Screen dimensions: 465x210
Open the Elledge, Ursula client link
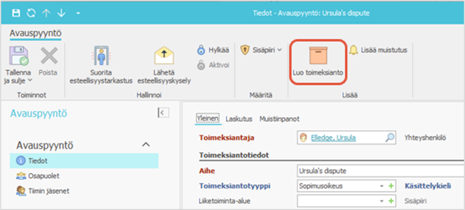coord(332,138)
